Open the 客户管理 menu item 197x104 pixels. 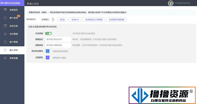[x=12, y=42]
